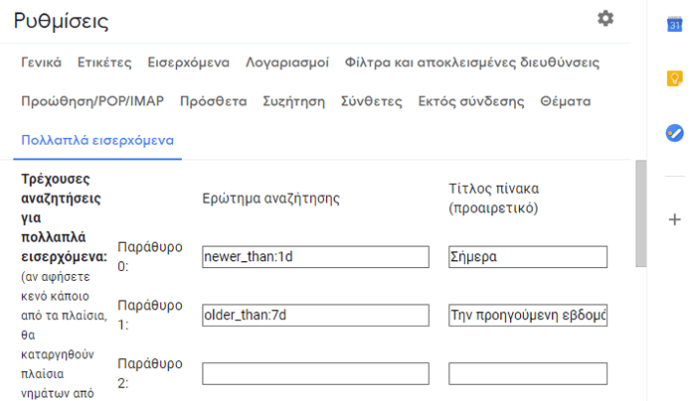This screenshot has height=401, width=694.
Task: Click the empty Παράθυρο 2 search query field
Action: click(x=315, y=374)
